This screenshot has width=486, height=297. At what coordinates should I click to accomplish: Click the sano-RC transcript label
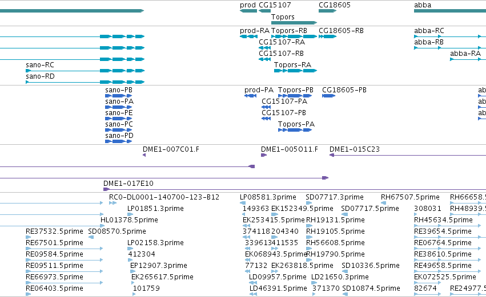[x=39, y=66]
